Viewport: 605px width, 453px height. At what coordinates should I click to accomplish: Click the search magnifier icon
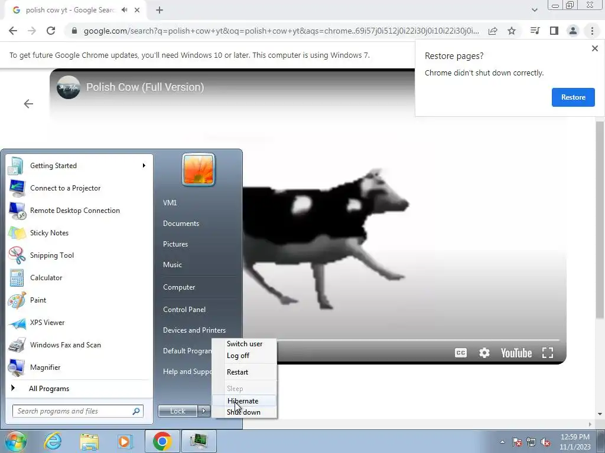click(x=136, y=411)
